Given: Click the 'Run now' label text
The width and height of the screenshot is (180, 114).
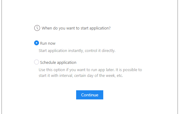Looking at the screenshot, I should pyautogui.click(x=48, y=43).
